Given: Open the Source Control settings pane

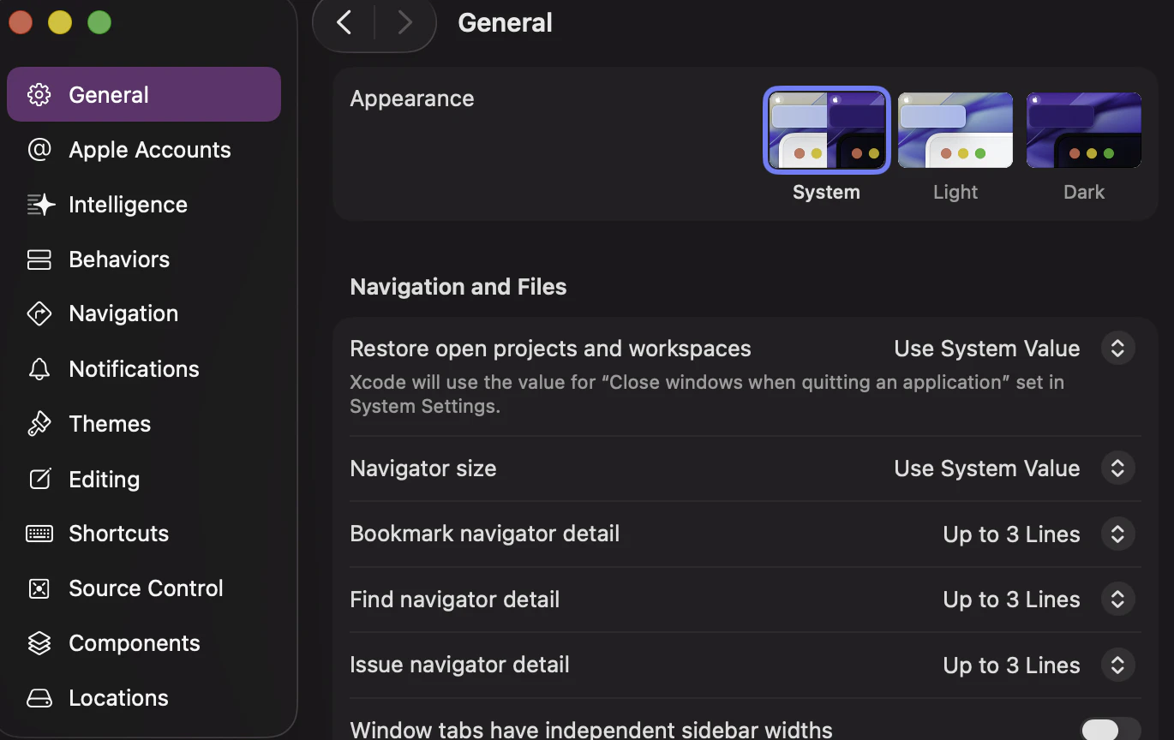Looking at the screenshot, I should coord(144,588).
